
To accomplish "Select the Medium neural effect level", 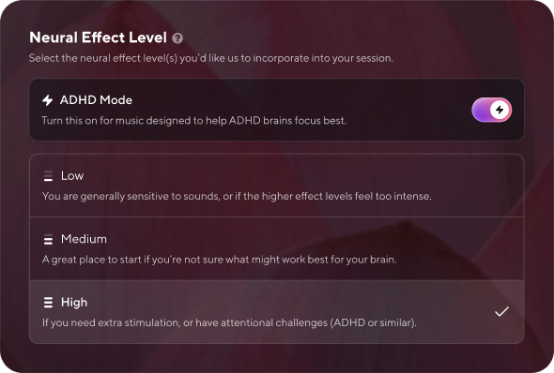I will pos(277,248).
